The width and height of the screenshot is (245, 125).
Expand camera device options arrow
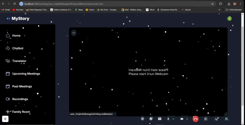click(x=187, y=119)
